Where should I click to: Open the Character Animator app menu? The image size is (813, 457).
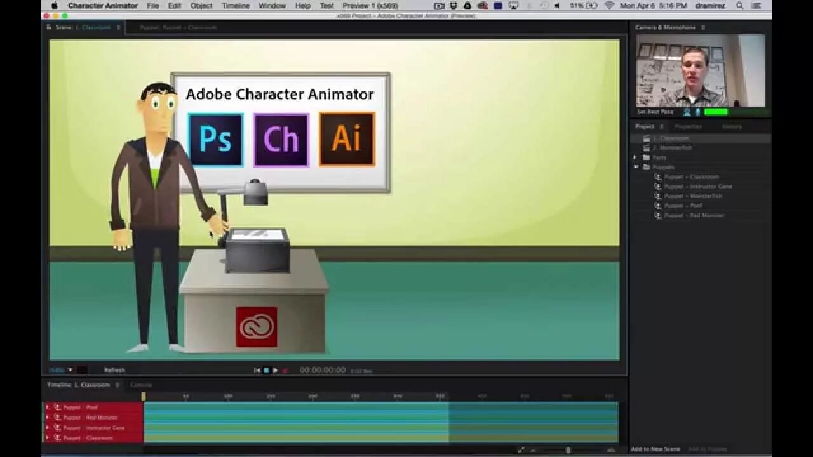click(103, 6)
